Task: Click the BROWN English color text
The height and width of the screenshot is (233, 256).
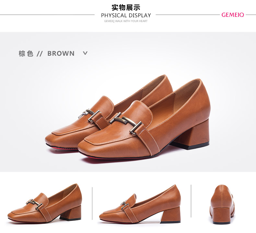Action: (x=61, y=53)
